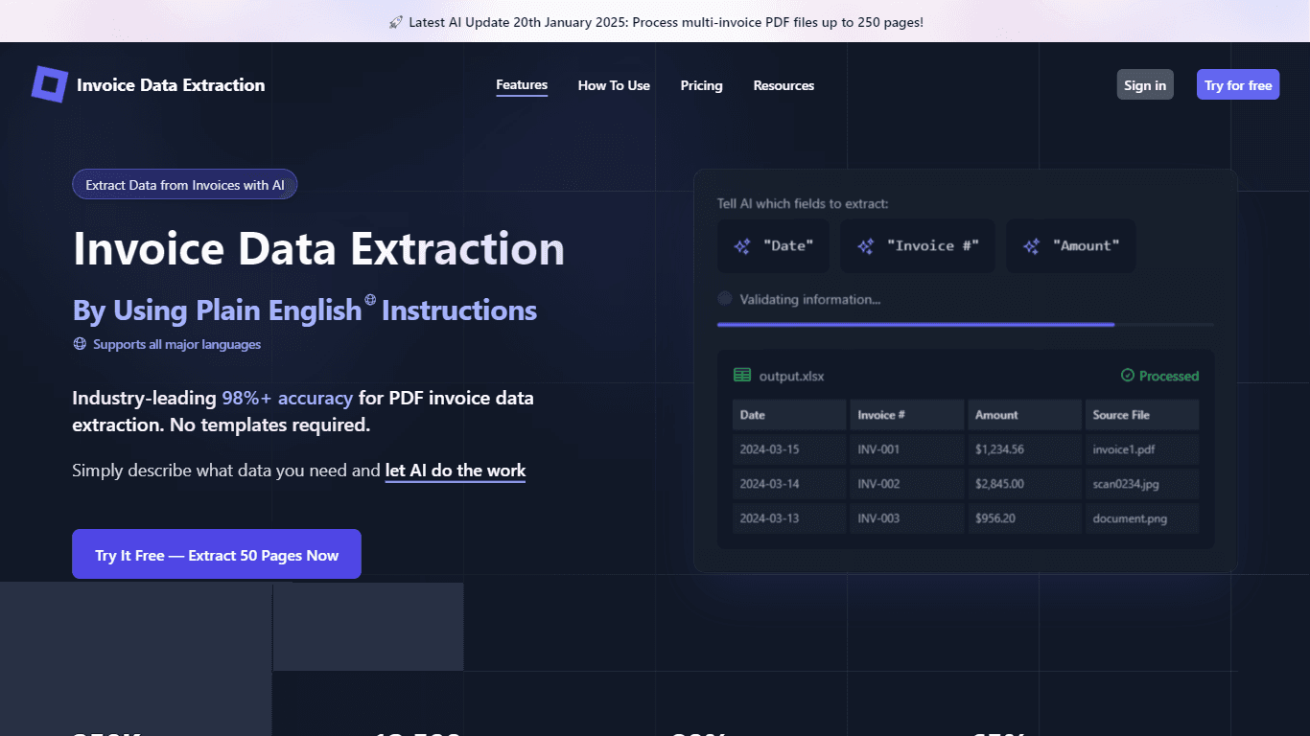Click the Date column header
This screenshot has height=736, width=1310.
point(789,415)
